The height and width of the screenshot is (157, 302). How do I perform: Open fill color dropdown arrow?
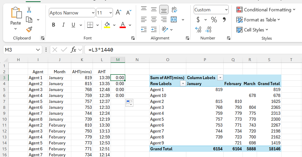pos(114,25)
